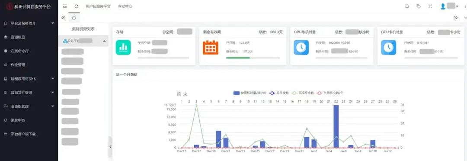Viewport: 467px width, 161px height.
Task: Open the user avatar menu
Action: (449, 6)
